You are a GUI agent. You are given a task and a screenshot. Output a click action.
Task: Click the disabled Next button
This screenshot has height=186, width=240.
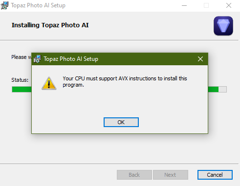point(171,175)
